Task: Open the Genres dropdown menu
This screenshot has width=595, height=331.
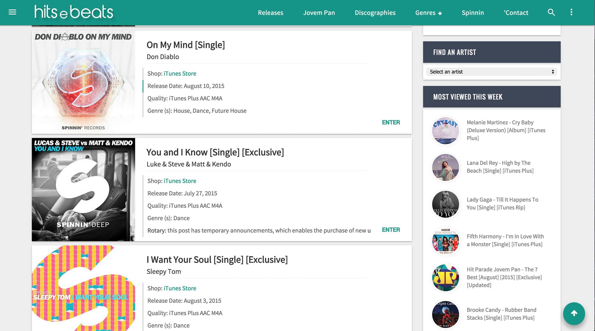Action: [x=429, y=12]
